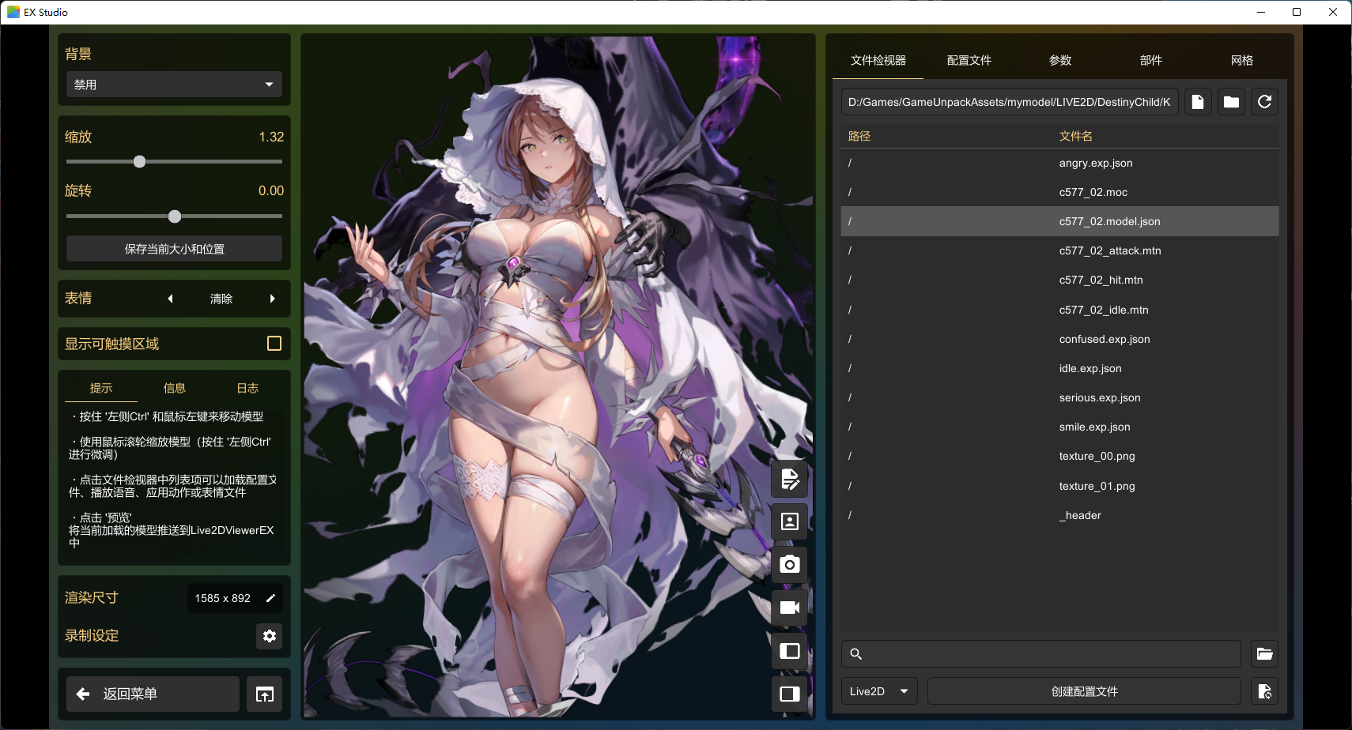Open the 部件 tab
Screen dimensions: 1352x730
(1150, 60)
